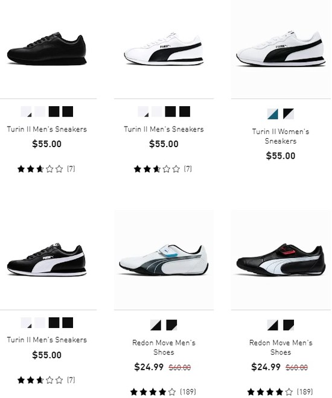Screen dimensions: 332x398
Task: Choose the first swatch under white Redon Move
Action: [x=156, y=325]
